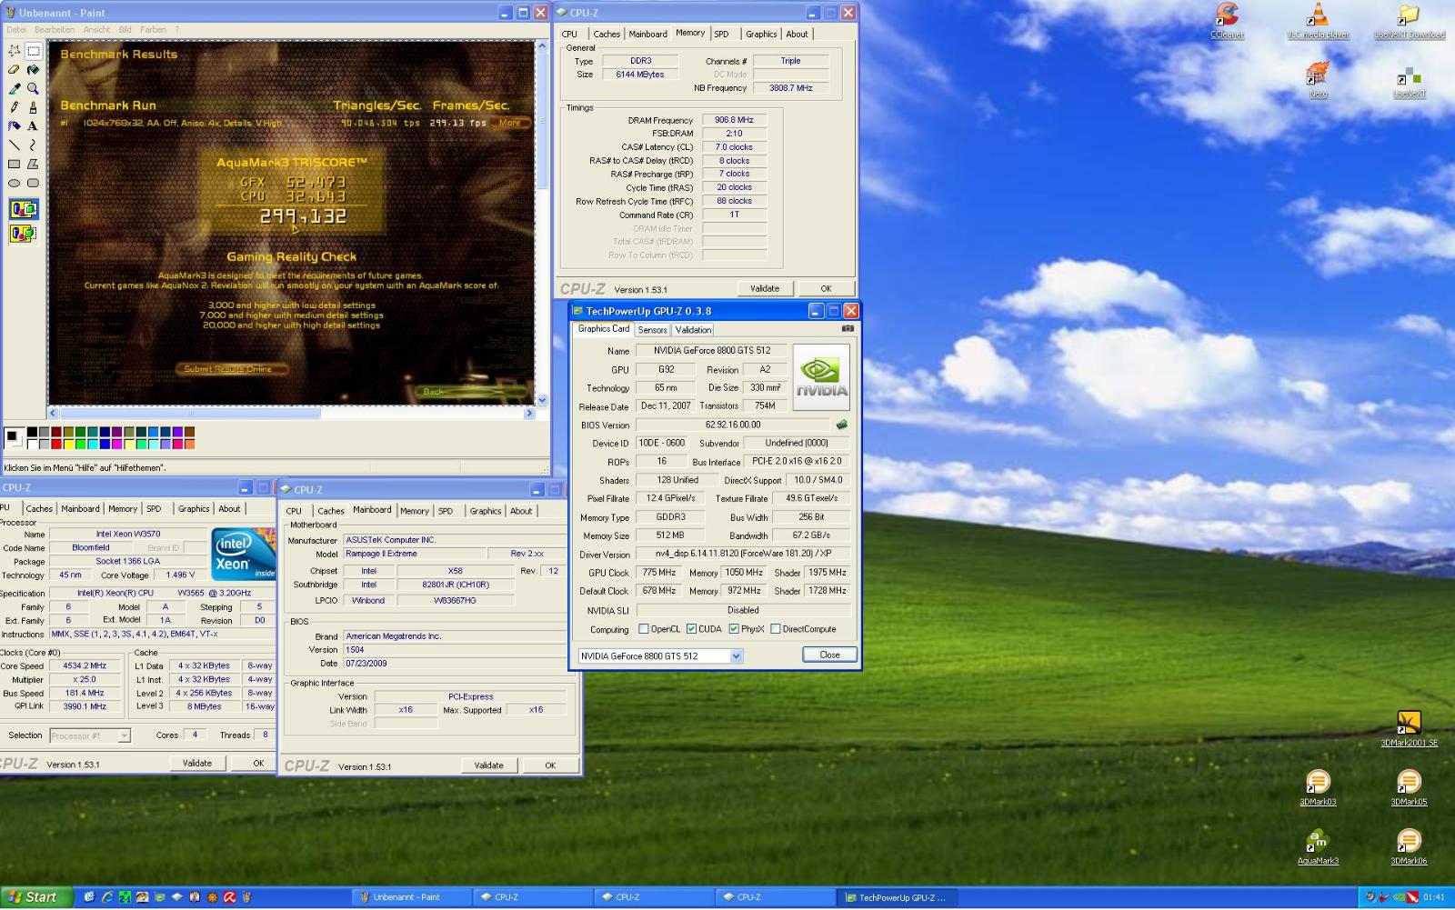Select the Pencil tool in Paint
This screenshot has width=1455, height=910.
tap(14, 107)
